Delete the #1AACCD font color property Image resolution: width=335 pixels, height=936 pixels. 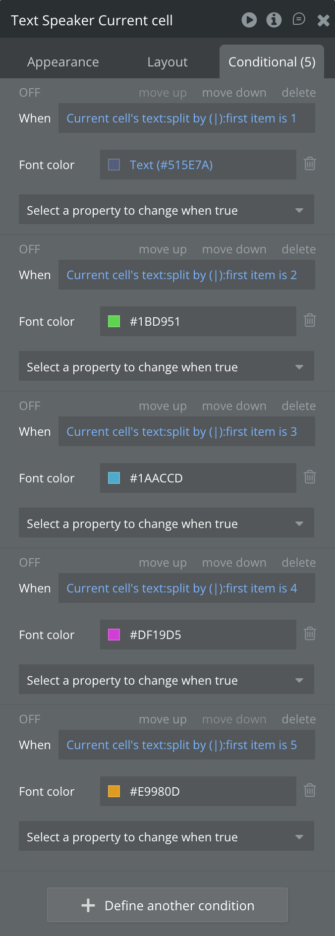[310, 477]
